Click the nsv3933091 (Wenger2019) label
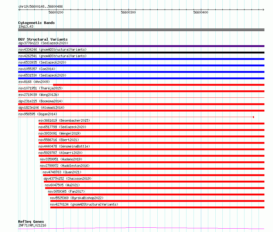Viewport: 273px width, 232px height. pos(60,133)
